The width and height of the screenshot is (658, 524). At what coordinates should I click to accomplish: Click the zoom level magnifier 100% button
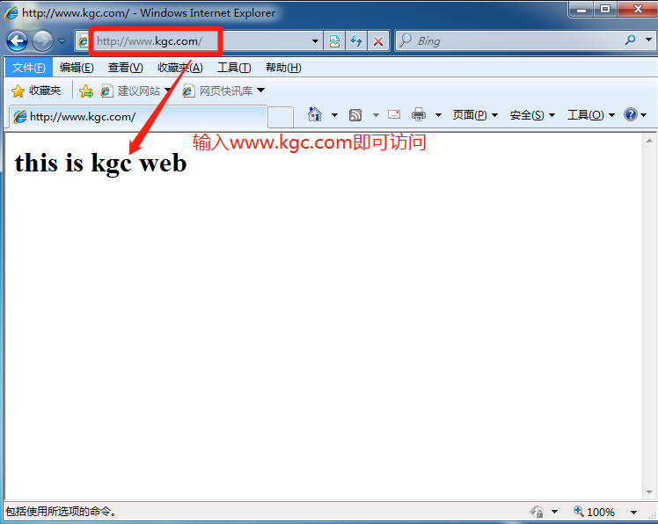(x=594, y=512)
